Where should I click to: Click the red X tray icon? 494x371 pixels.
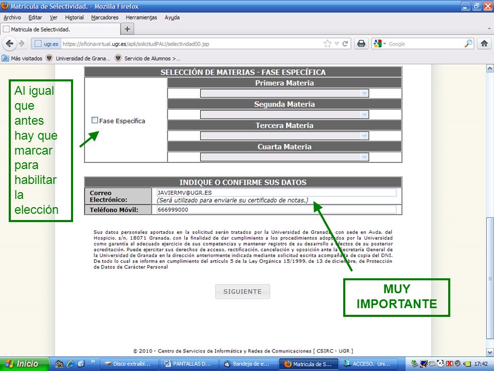tap(450, 364)
